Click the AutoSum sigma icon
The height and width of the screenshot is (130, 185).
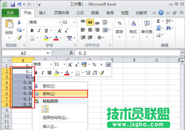coord(158,21)
